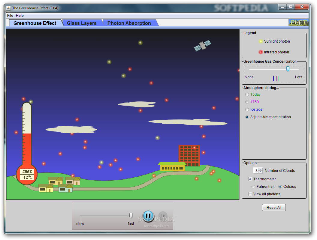Click the large cloud at right

point(188,122)
